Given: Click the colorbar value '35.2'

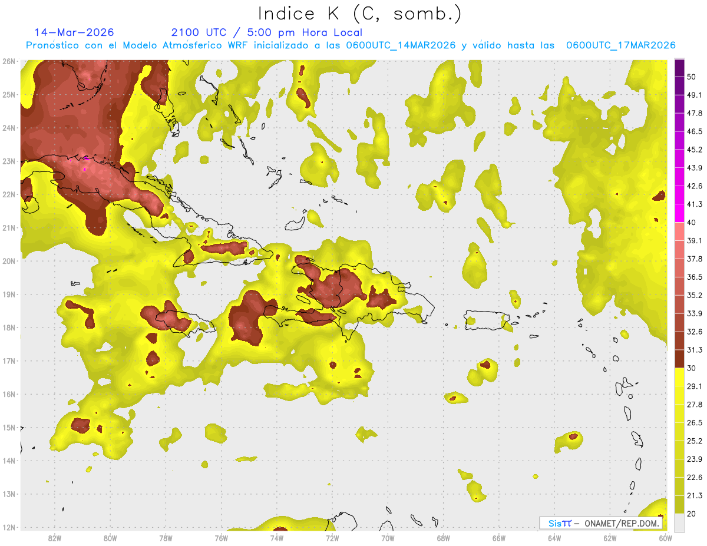Looking at the screenshot, I should click(x=694, y=295).
